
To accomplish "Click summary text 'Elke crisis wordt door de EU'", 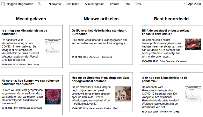I will [x=99, y=42].
